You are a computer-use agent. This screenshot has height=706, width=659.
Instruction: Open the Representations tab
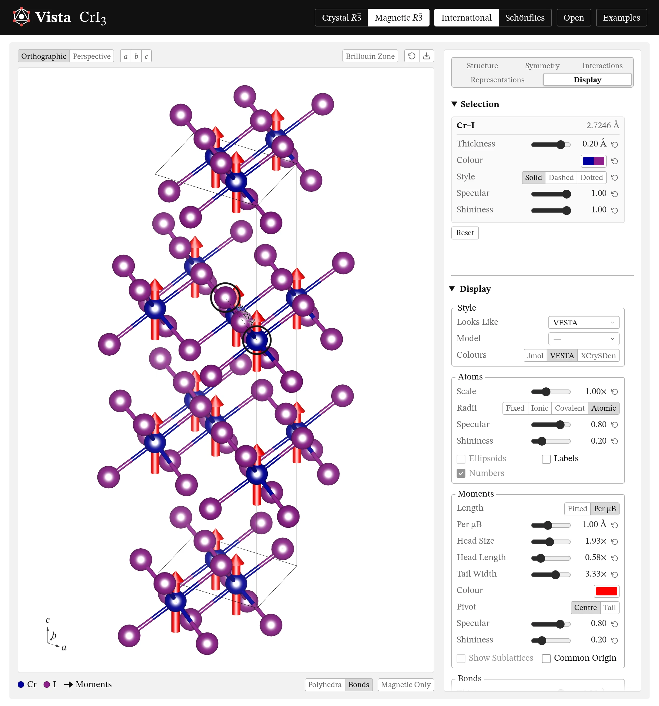[497, 80]
